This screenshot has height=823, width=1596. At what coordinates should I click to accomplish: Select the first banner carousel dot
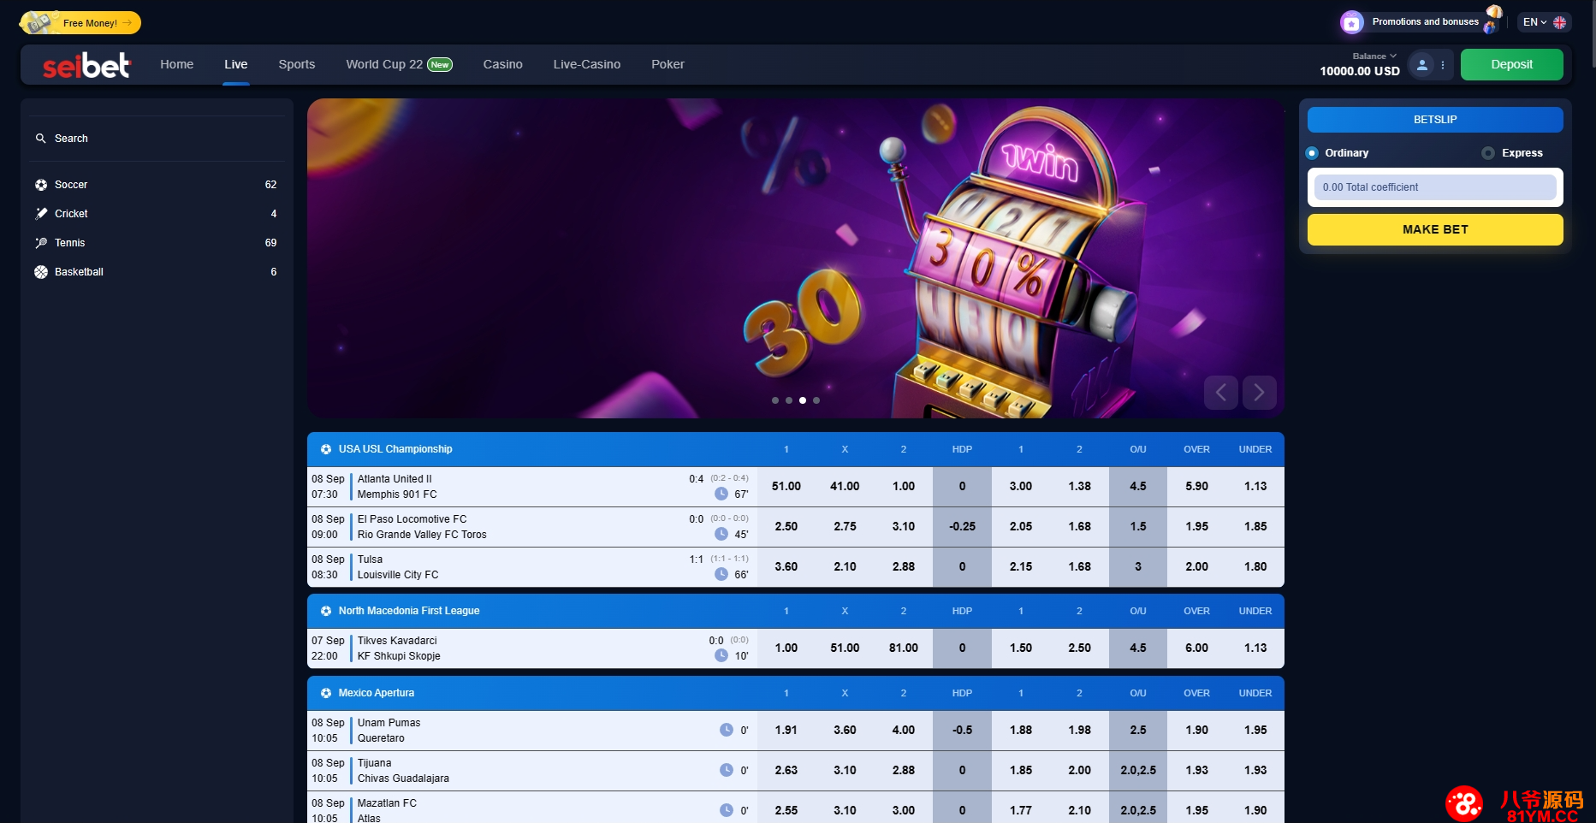775,400
